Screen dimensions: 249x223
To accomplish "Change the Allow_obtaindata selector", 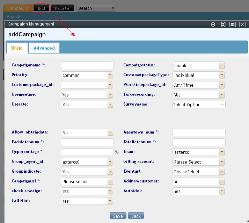I will point(110,132).
